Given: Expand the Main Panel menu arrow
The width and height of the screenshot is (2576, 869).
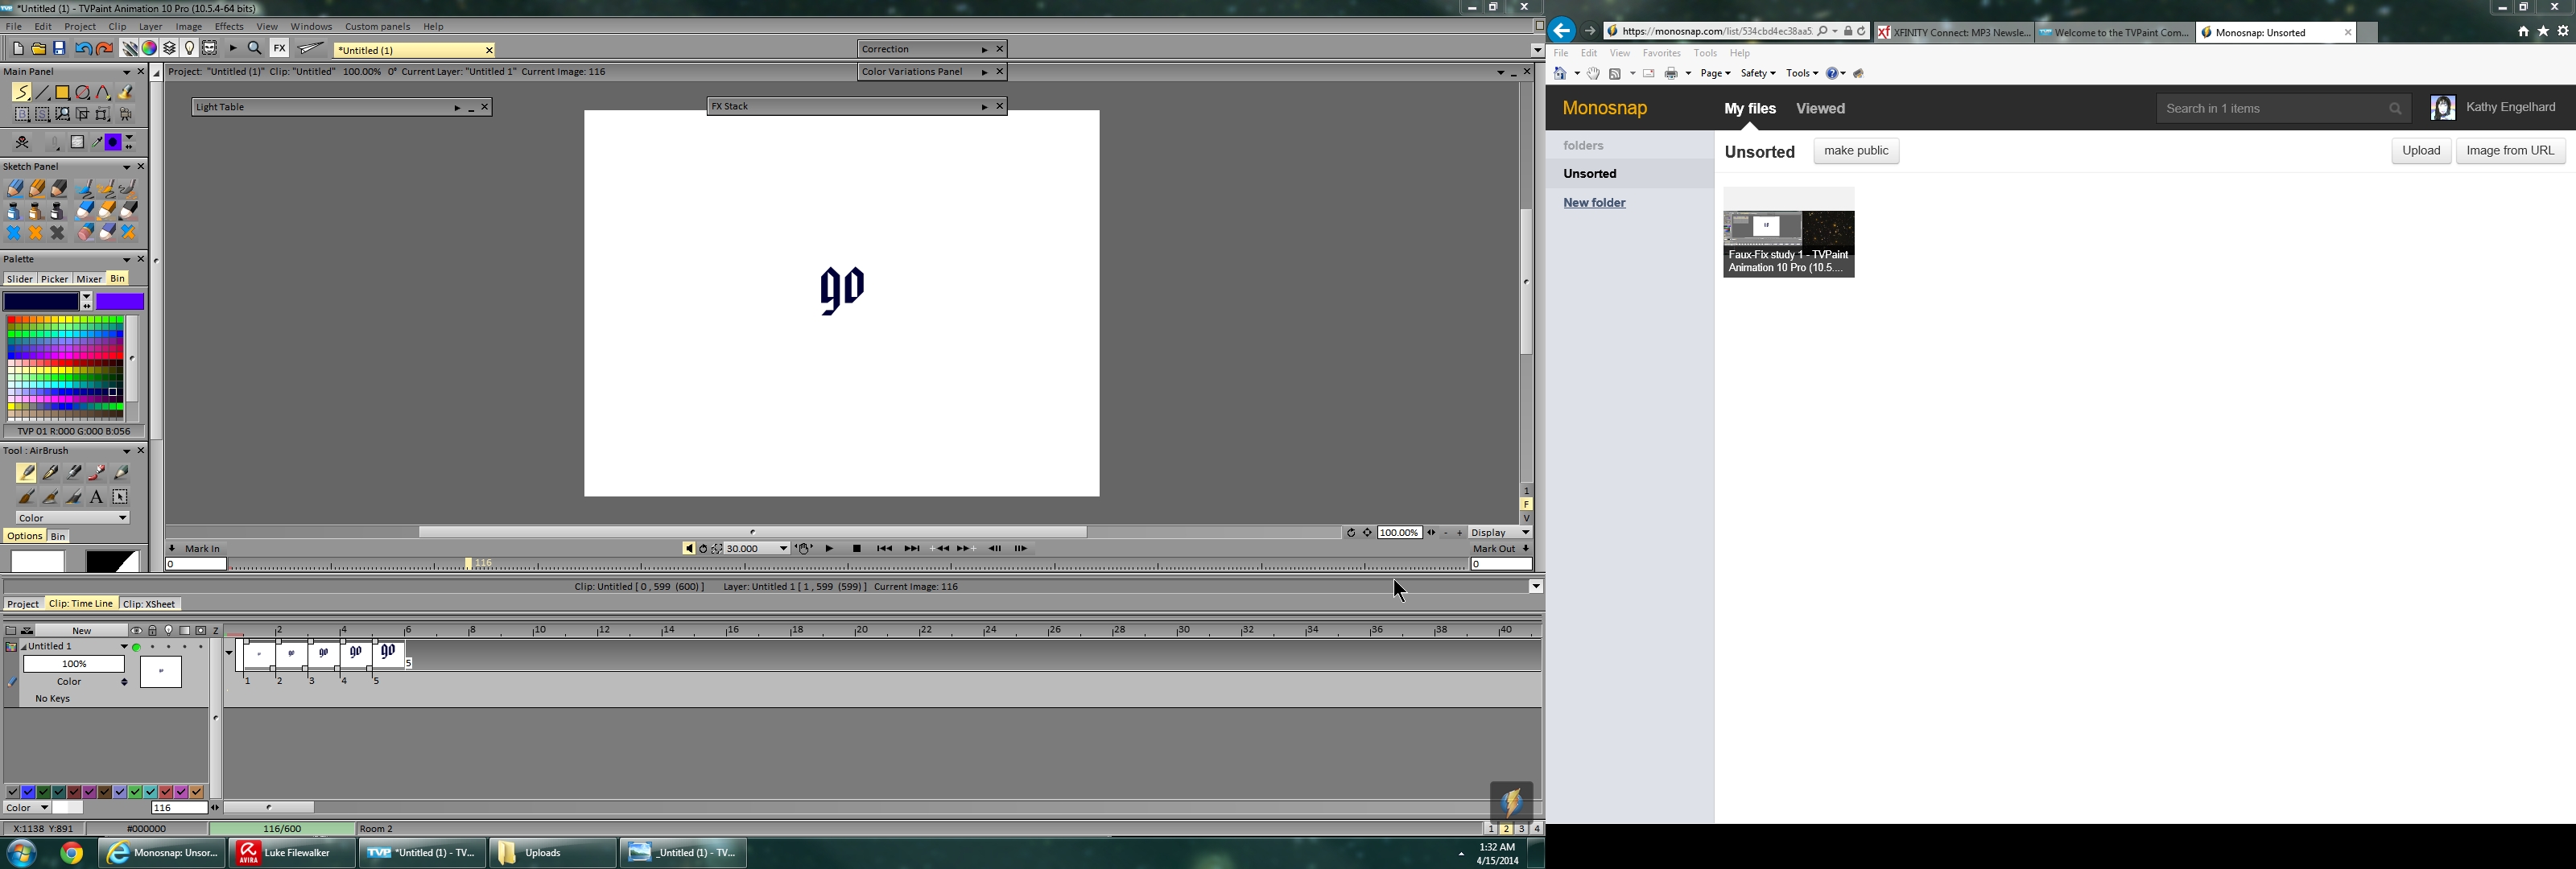Looking at the screenshot, I should pyautogui.click(x=127, y=72).
